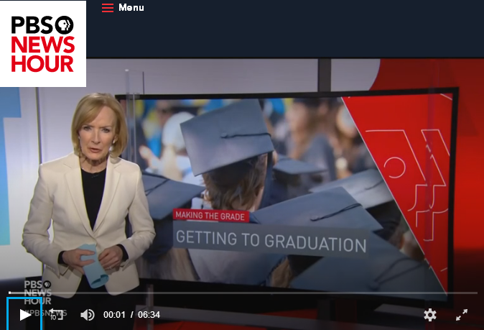Viewport: 484px width, 330px height.
Task: Mute audio using the speaker icon
Action: click(88, 315)
